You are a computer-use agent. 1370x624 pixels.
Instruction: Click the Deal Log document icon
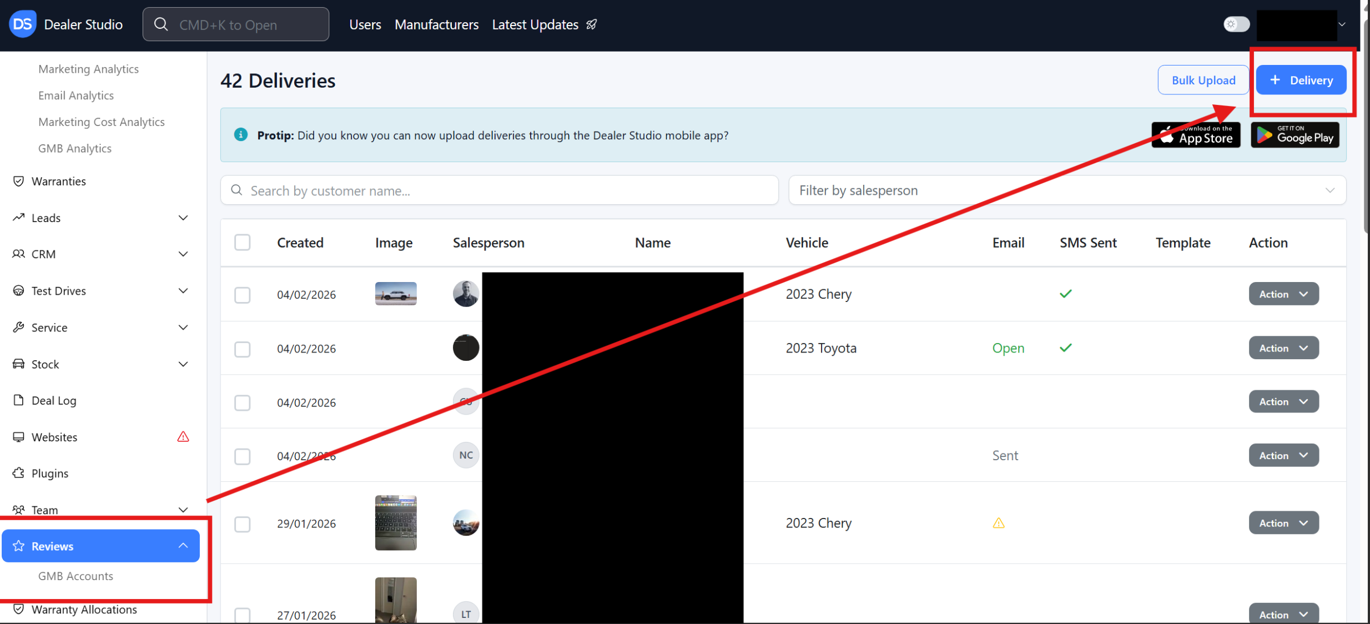coord(18,400)
